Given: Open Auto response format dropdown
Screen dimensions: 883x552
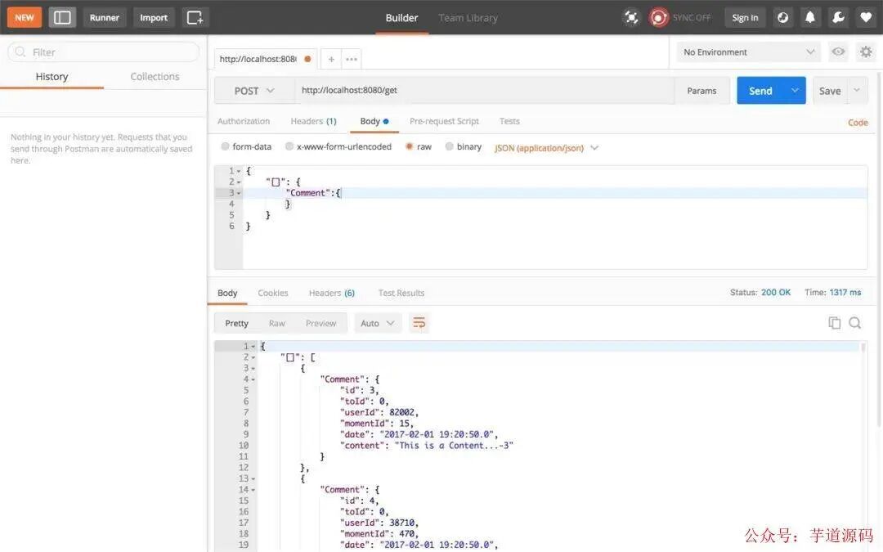Looking at the screenshot, I should (377, 323).
